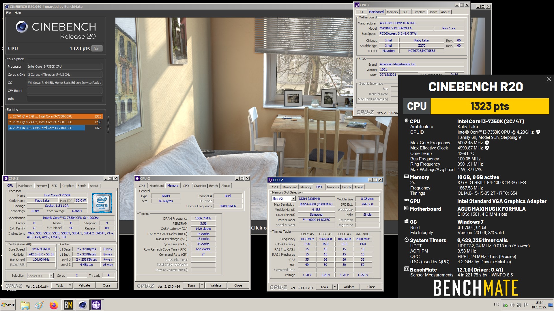
Task: Click the HR language indicator in taskbar
Action: (496, 304)
